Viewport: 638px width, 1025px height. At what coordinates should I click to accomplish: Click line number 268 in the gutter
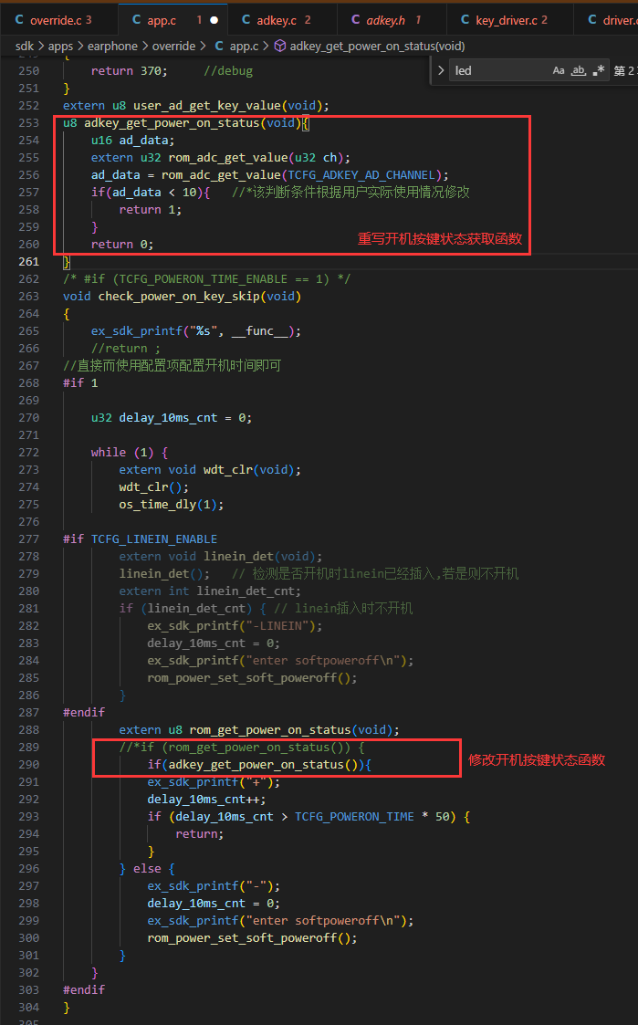(x=29, y=383)
